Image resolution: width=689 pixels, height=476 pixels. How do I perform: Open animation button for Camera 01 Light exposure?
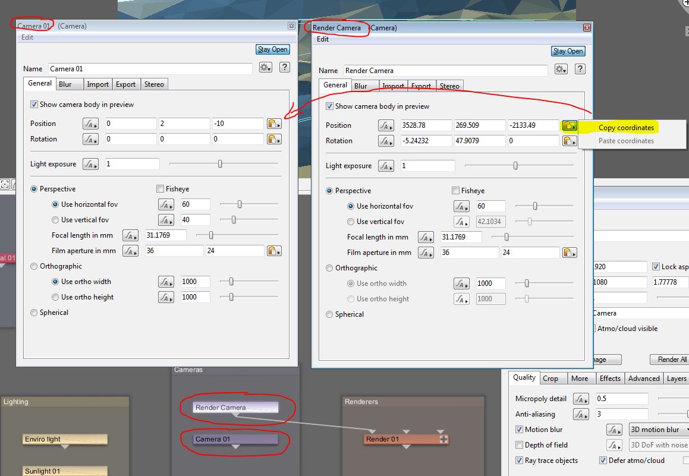[x=90, y=164]
